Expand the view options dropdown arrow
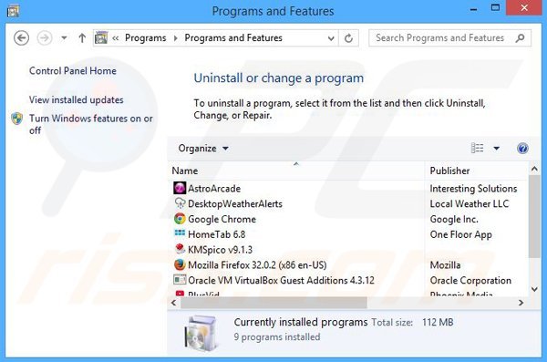The image size is (547, 362). [x=497, y=149]
